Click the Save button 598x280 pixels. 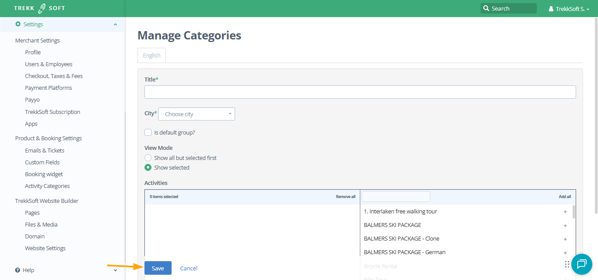coord(158,268)
